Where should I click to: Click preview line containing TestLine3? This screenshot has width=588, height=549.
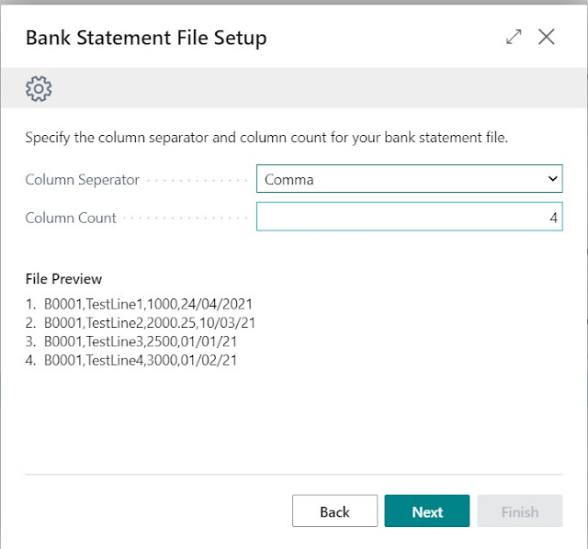tap(140, 342)
